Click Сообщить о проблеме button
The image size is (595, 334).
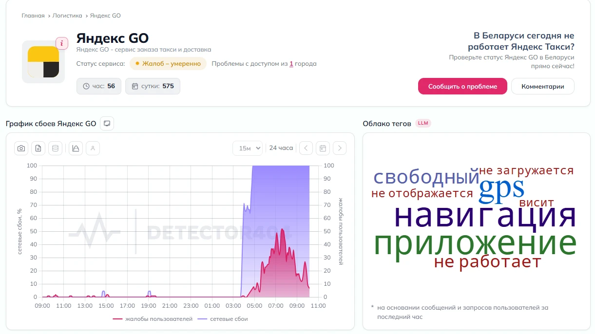[462, 86]
